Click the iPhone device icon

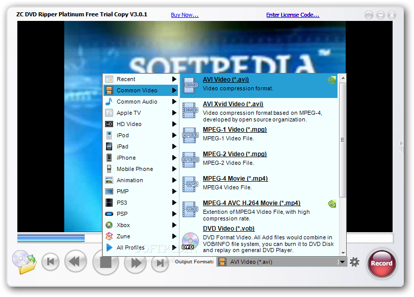(109, 158)
